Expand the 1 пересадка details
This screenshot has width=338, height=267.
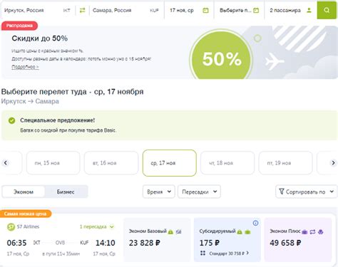tap(97, 226)
